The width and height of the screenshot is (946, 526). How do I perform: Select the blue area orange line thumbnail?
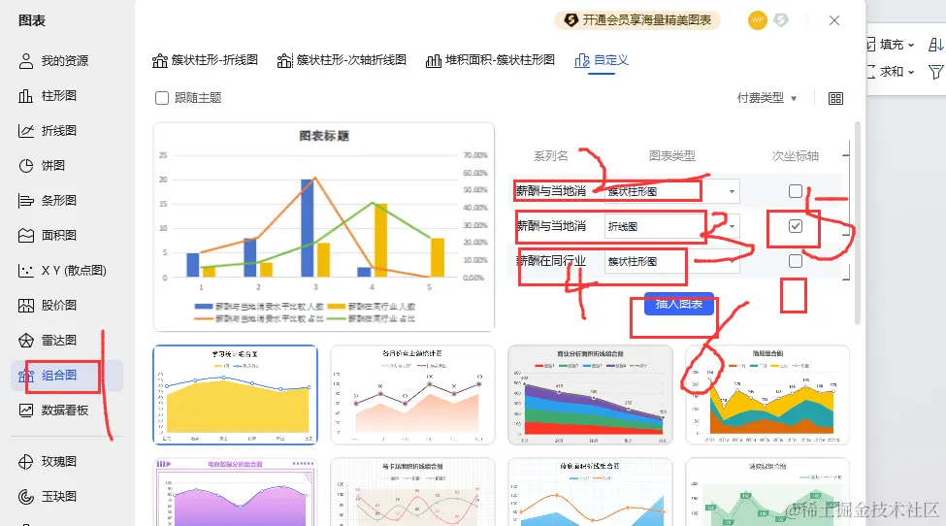590,492
